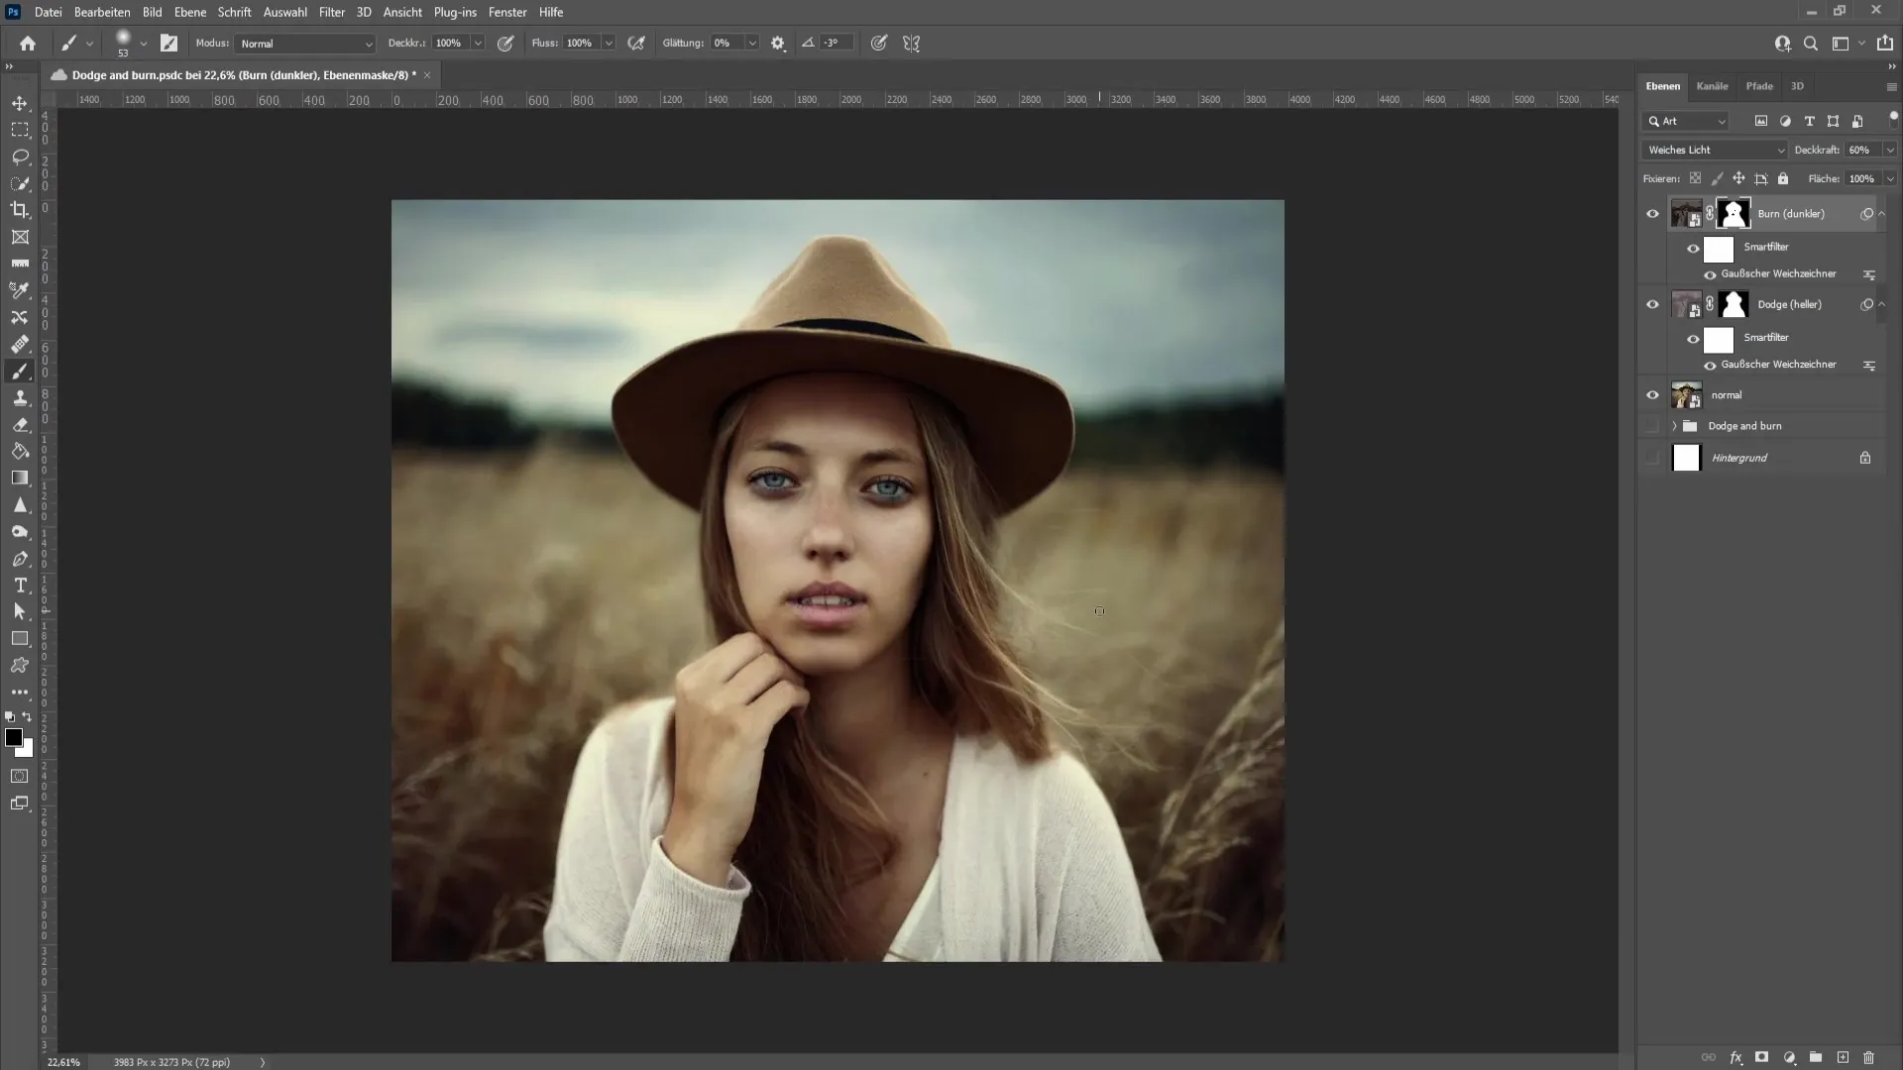Viewport: 1903px width, 1070px height.
Task: Click the Hintergrund layer thumbnail
Action: click(x=1685, y=458)
